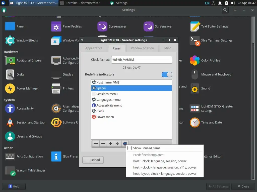Image resolution: width=257 pixels, height=192 pixels.
Task: Open Printers settings
Action: pyautogui.click(x=56, y=88)
